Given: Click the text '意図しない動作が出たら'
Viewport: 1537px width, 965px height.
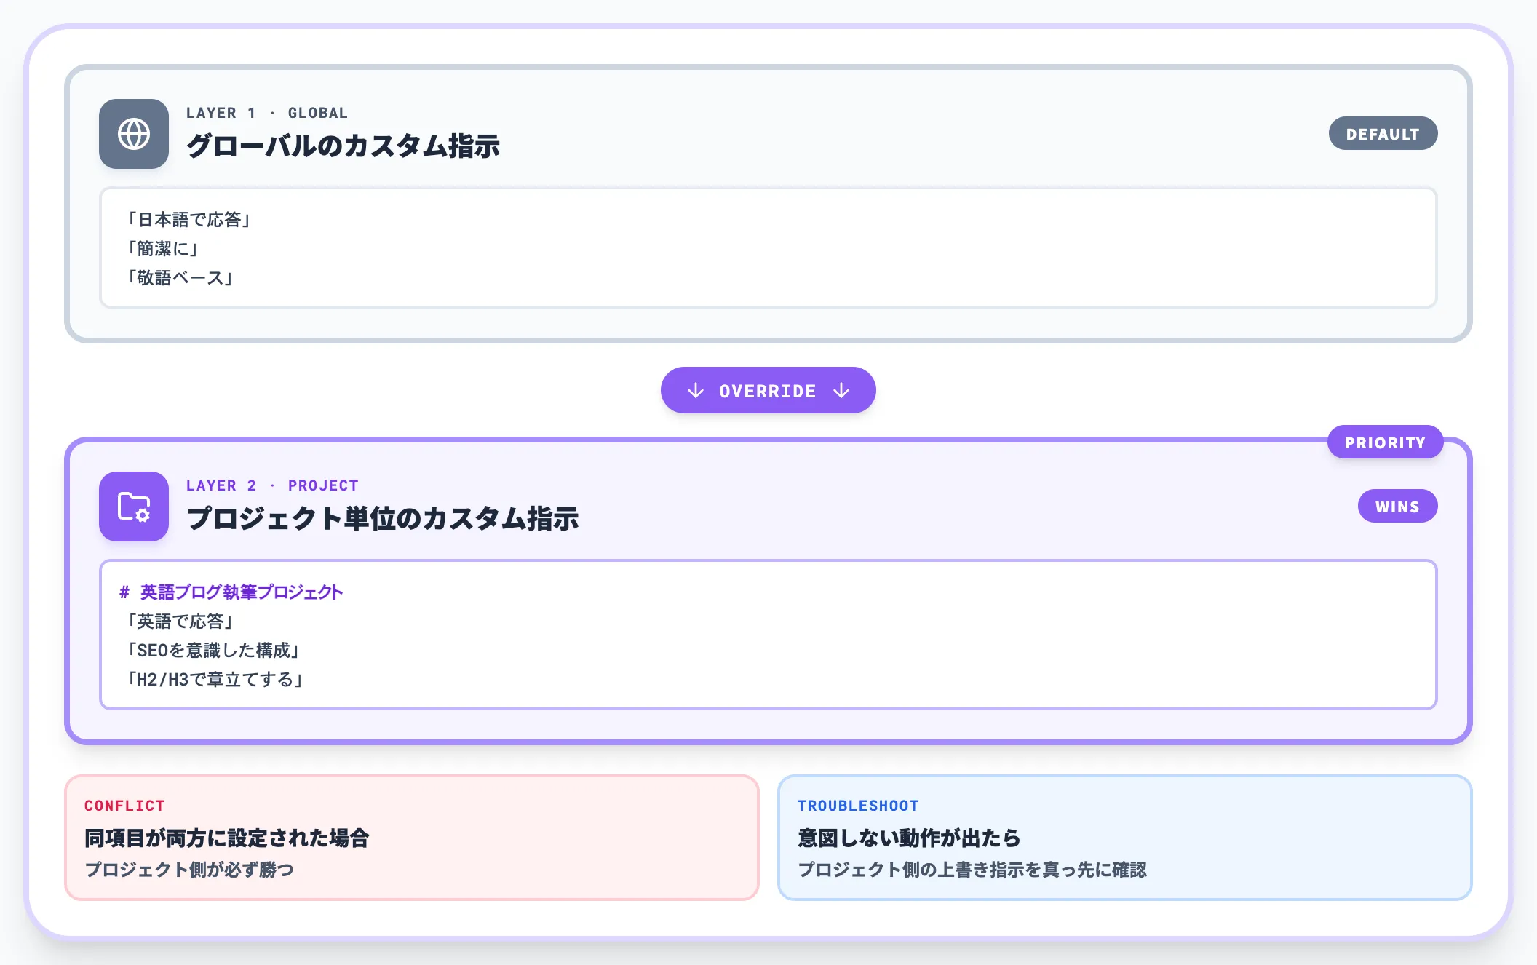Looking at the screenshot, I should (909, 838).
